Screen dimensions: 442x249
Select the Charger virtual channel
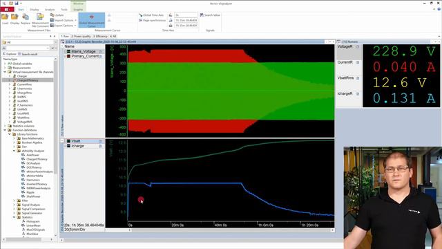tap(22, 76)
